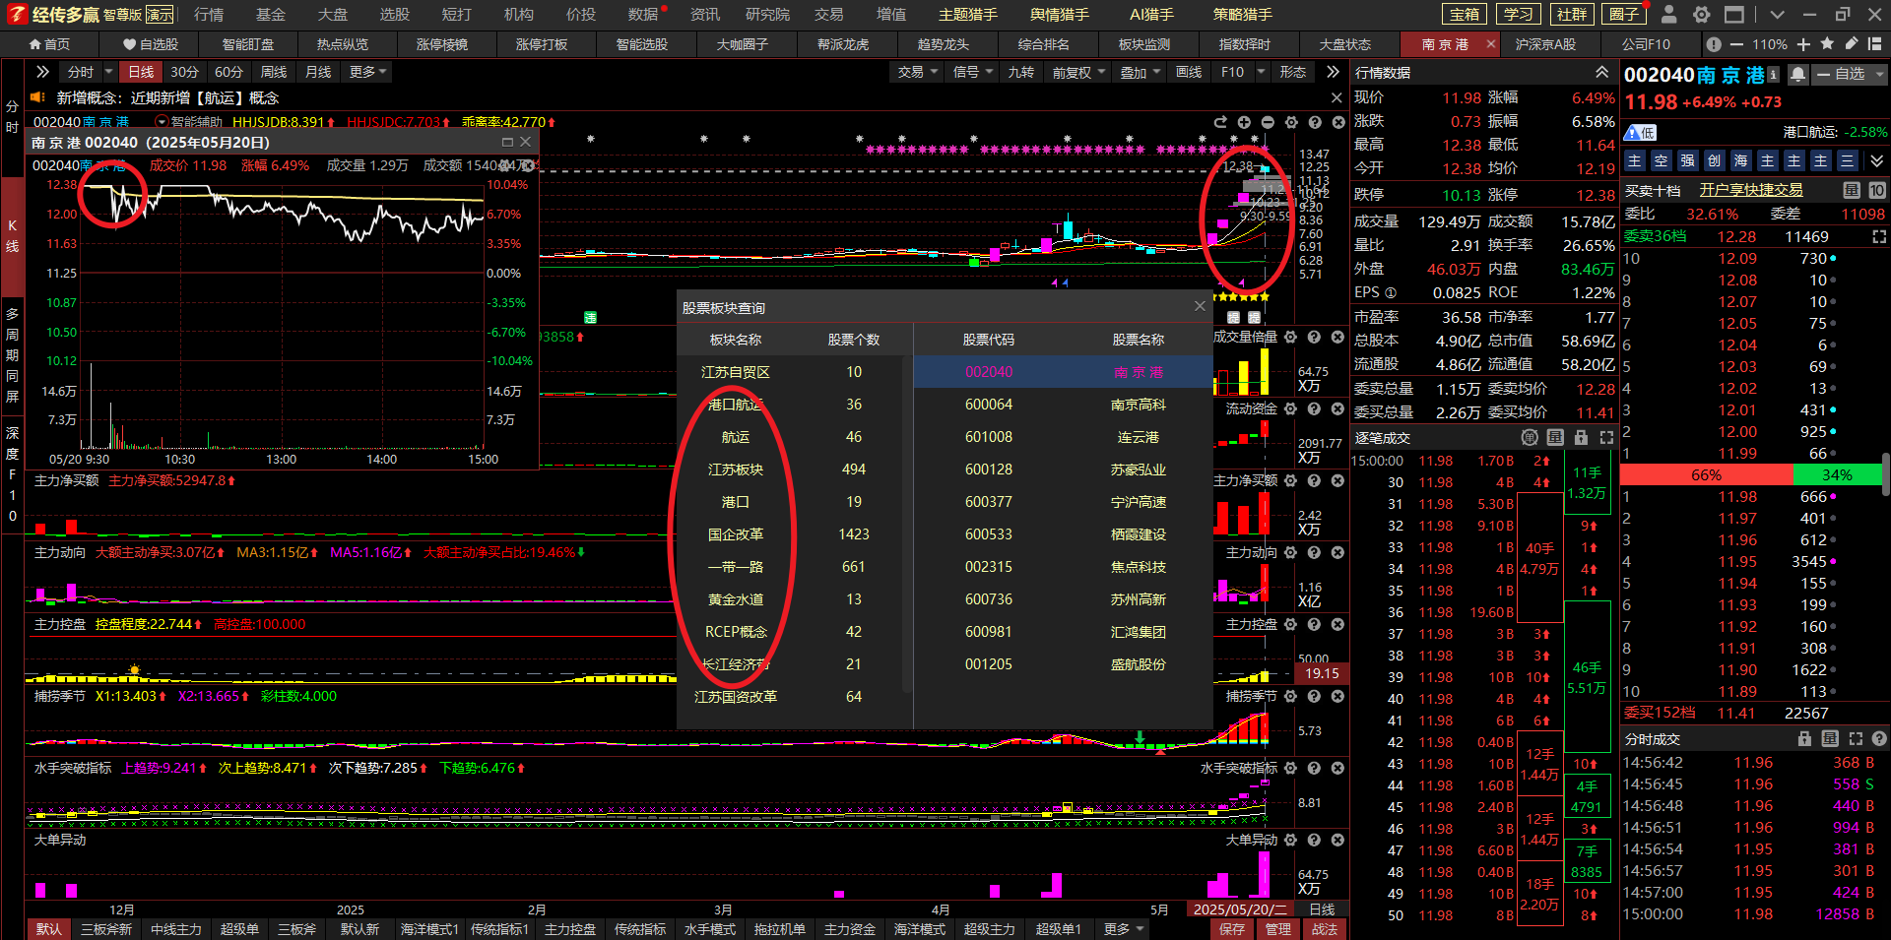Switch to 周线 chart period

pos(273,72)
